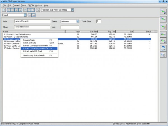Open the TOSHIBA DVD-ROM drive dropdown
This screenshot has height=126, width=168.
tap(73, 10)
